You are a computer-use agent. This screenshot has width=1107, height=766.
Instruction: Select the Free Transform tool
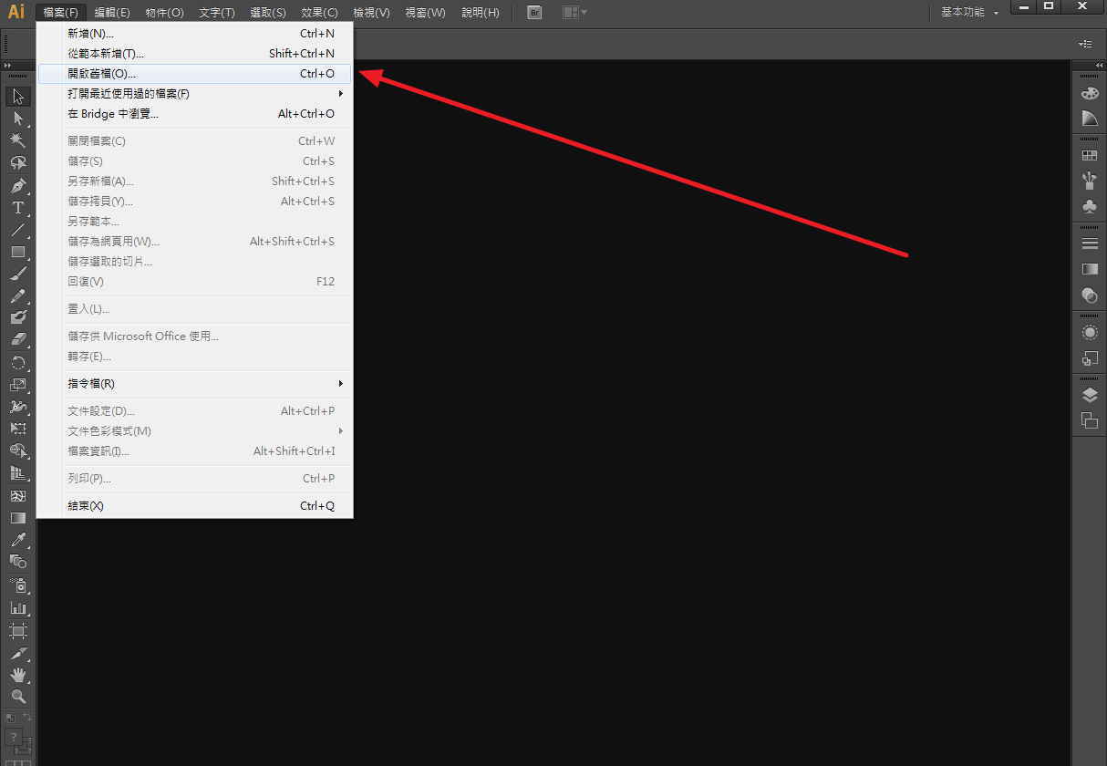(x=17, y=429)
